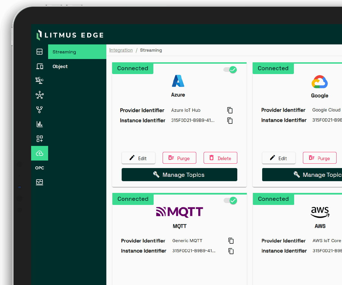The width and height of the screenshot is (342, 285).
Task: Select the Devices icon in the sidebar
Action: (x=40, y=66)
